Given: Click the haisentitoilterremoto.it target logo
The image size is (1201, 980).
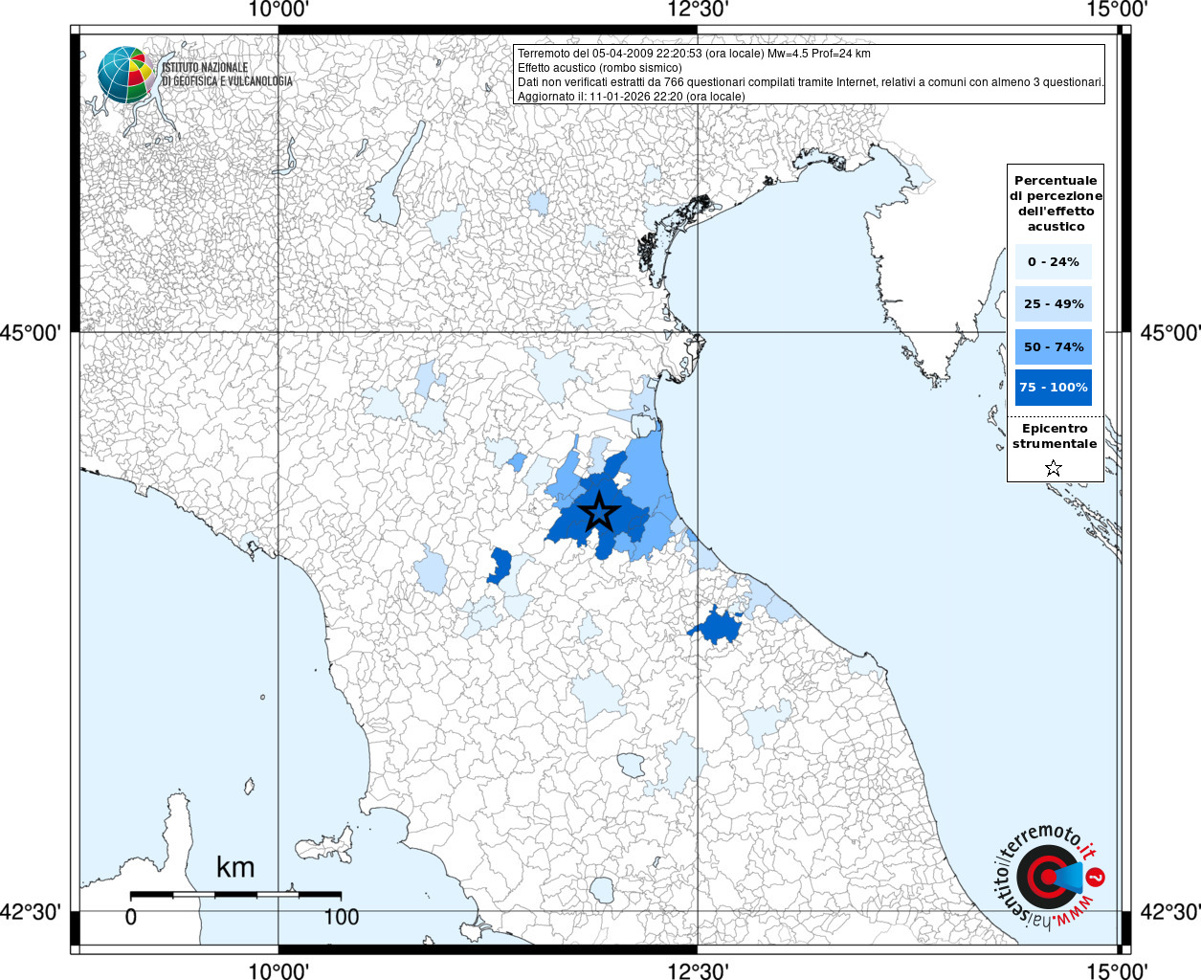Looking at the screenshot, I should point(1049,877).
